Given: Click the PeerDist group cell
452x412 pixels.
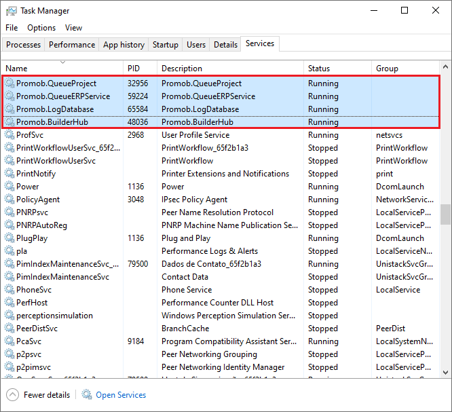Looking at the screenshot, I should pos(391,328).
